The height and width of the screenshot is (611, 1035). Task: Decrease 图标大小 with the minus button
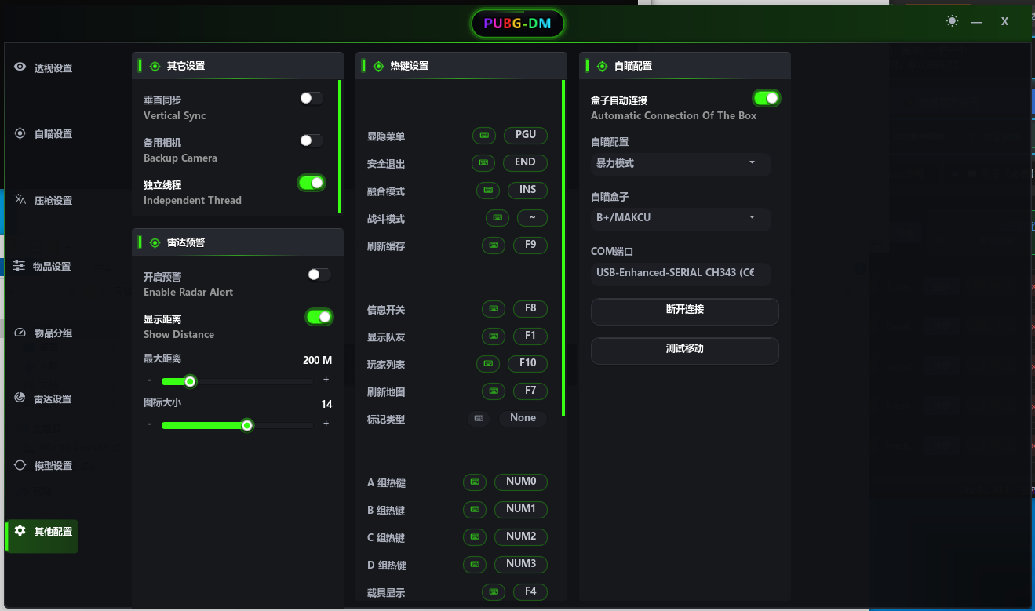click(x=150, y=424)
